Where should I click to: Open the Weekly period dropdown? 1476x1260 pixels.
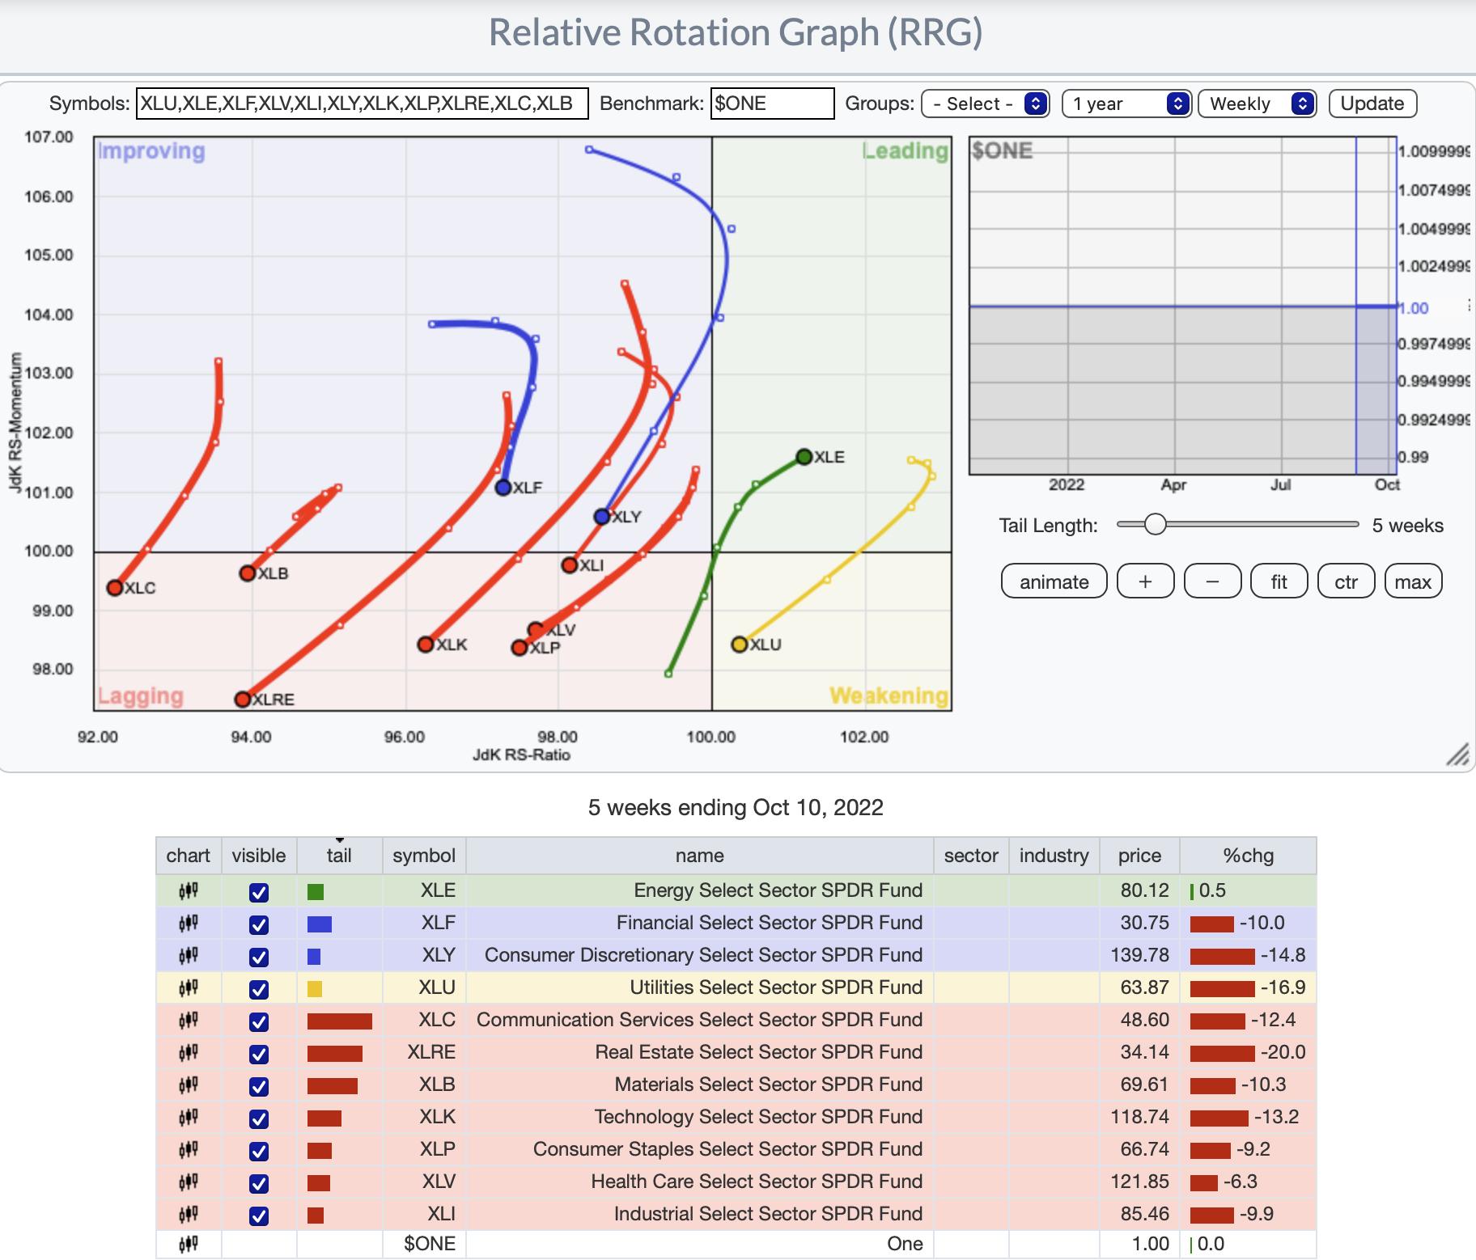tap(1258, 104)
